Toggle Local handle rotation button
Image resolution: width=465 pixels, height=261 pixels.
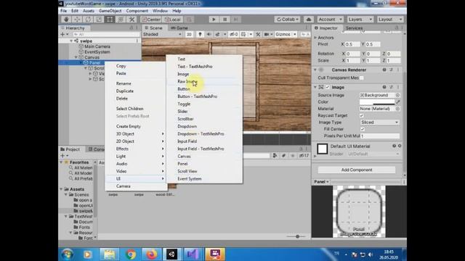(x=173, y=20)
